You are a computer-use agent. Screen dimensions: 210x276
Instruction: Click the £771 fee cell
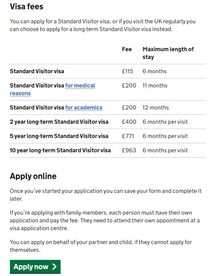(x=128, y=136)
